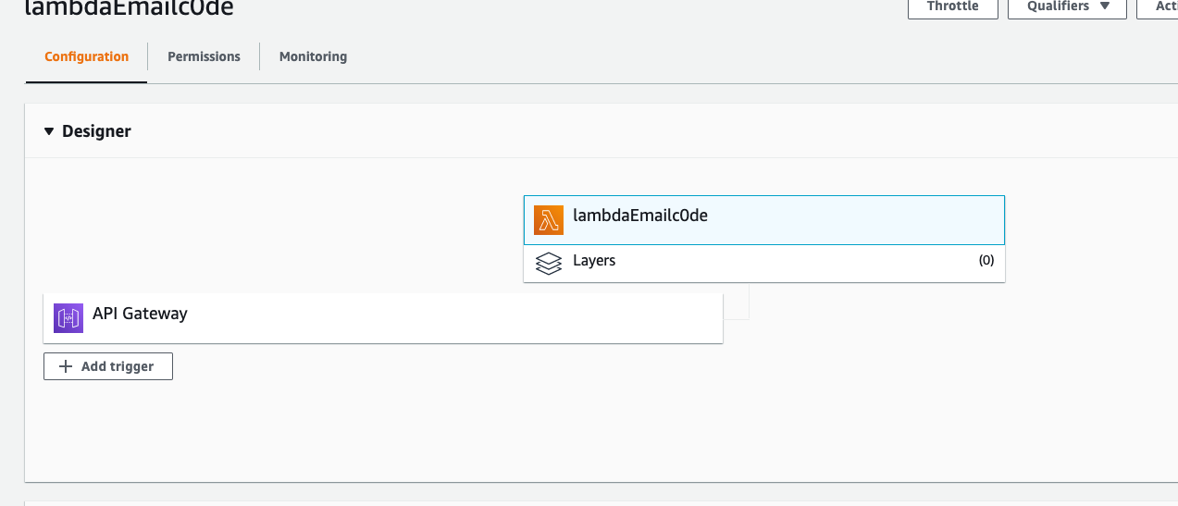Open the Qualifiers dropdown arrow
Viewport: 1178px width, 506px height.
[1104, 6]
